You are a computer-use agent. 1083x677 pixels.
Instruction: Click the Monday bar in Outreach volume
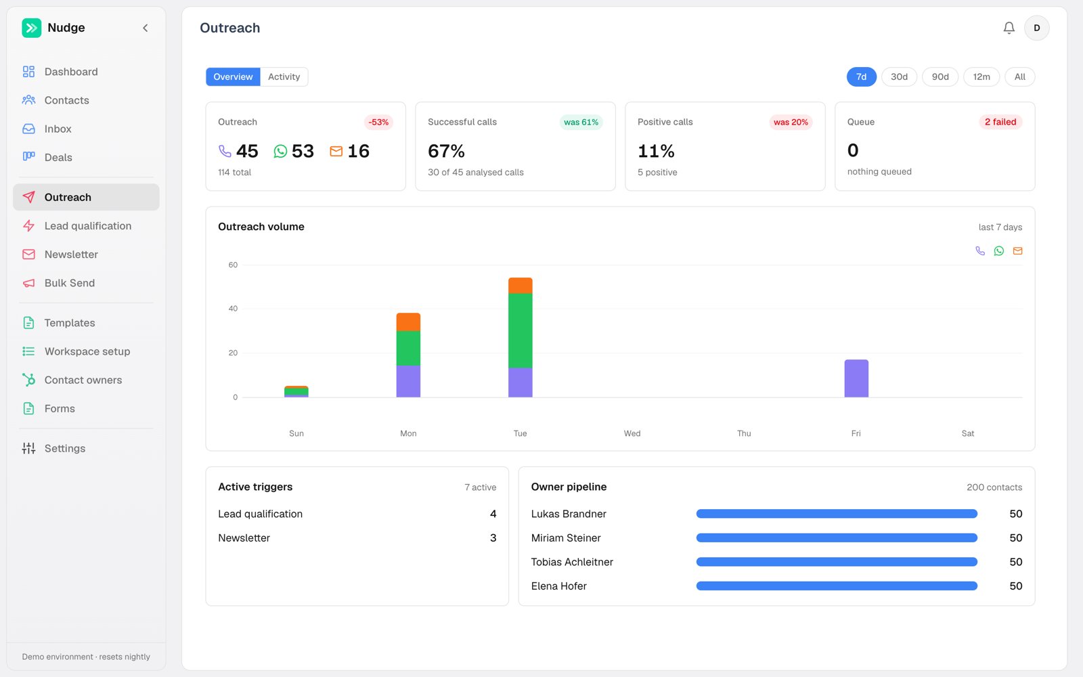[408, 355]
